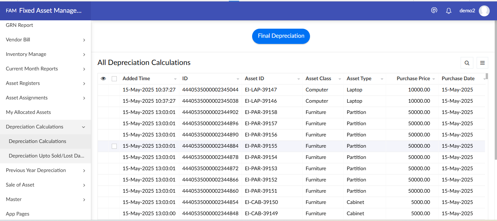
Task: Select Asset ID cell EI-LAP-39146
Action: point(261,101)
